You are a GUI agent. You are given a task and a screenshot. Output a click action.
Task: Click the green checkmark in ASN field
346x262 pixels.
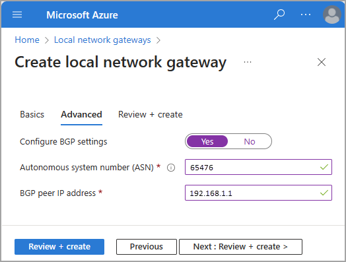click(324, 167)
